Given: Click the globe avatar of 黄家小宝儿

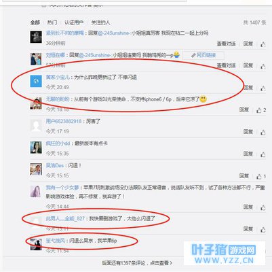Looking at the screenshot, I should pyautogui.click(x=36, y=81).
